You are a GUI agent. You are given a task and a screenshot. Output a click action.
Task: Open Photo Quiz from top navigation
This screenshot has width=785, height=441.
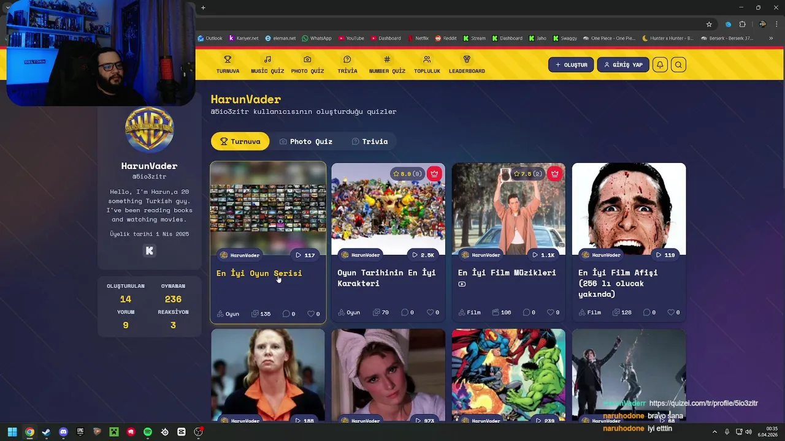(307, 64)
